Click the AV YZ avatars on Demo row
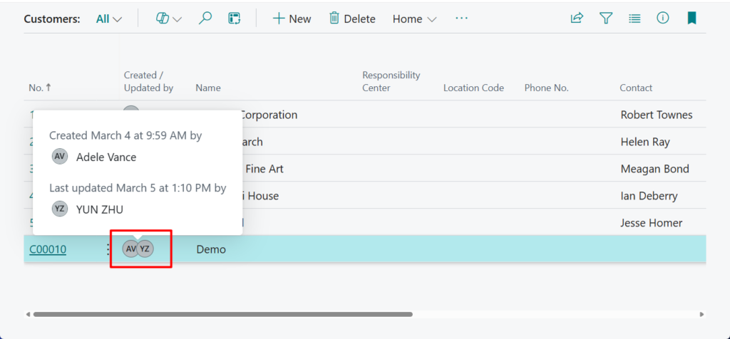730x339 pixels. pos(138,249)
